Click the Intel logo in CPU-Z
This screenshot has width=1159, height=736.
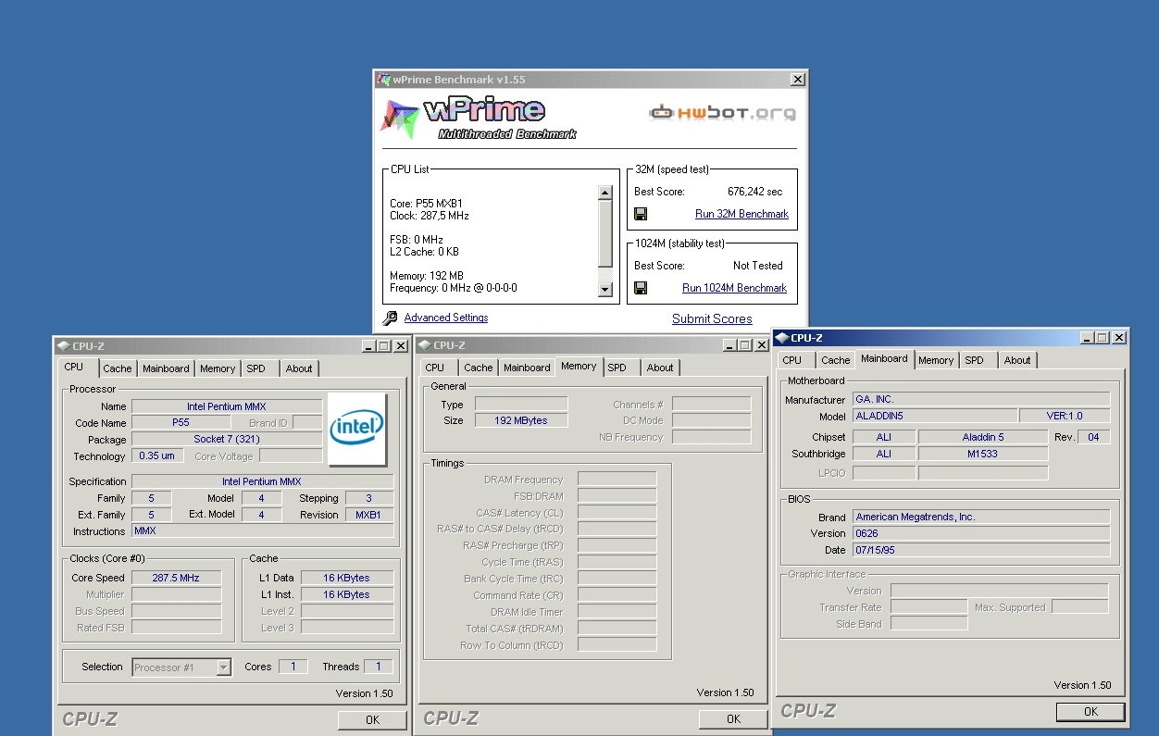[x=356, y=429]
